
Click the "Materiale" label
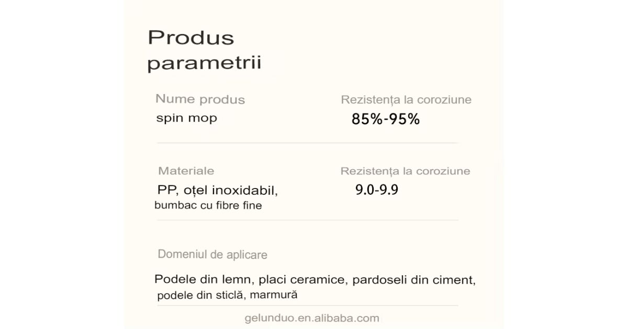click(x=186, y=171)
